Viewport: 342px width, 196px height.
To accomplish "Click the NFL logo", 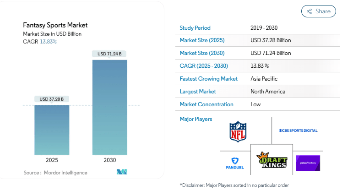I will [238, 131].
